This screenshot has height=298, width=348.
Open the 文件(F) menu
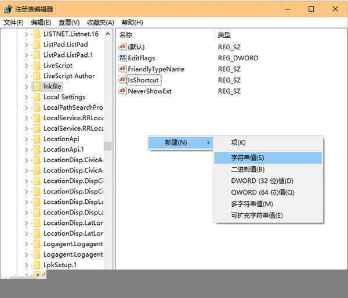[x=13, y=23]
